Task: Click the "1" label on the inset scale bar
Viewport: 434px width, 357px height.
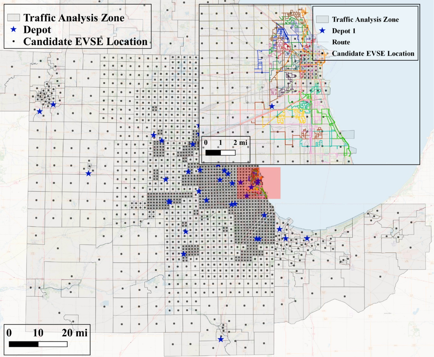Action: (x=220, y=142)
